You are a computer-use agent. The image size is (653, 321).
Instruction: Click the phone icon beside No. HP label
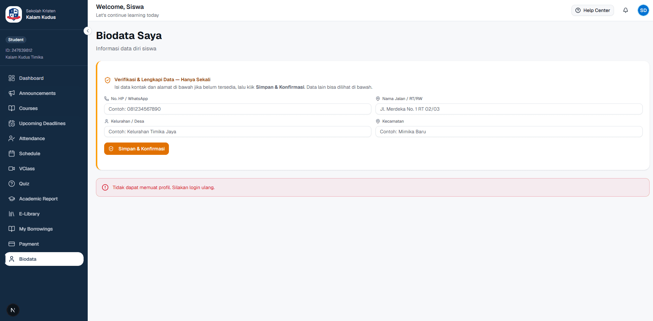[107, 99]
